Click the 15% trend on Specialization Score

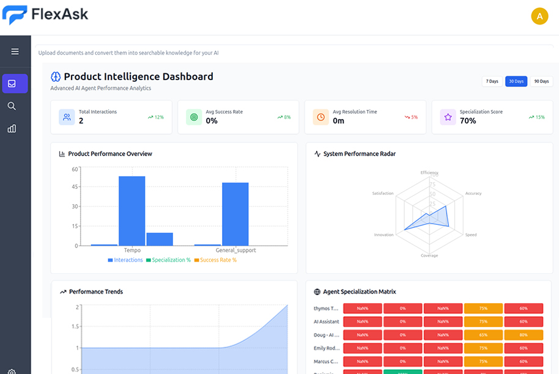536,117
